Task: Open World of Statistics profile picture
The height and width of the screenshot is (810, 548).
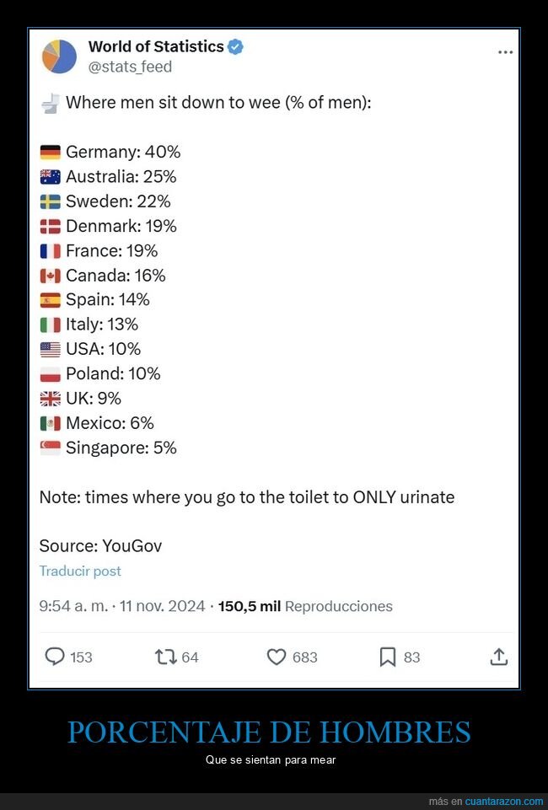Action: (x=59, y=56)
